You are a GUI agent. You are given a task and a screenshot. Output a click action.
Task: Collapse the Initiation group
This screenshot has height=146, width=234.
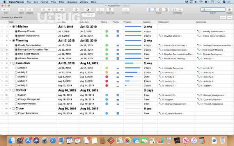point(10,26)
